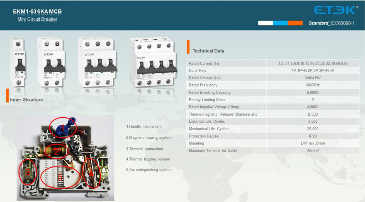Click the 'Protection Degree' label

coord(204,136)
